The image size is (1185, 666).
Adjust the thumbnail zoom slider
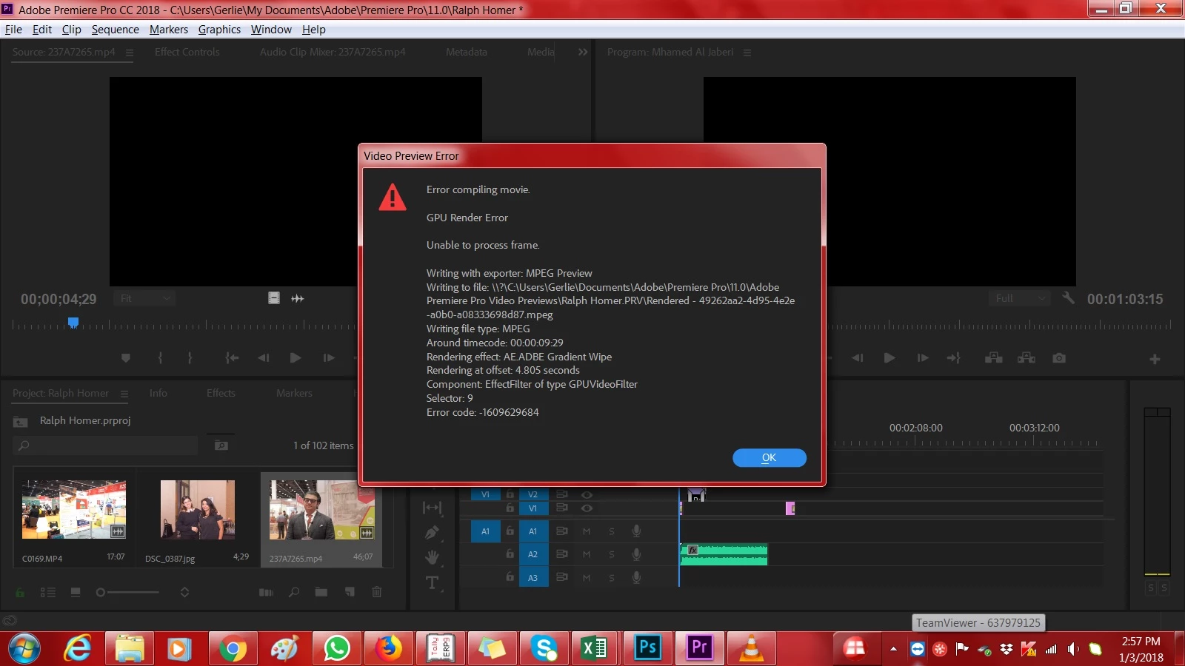point(127,592)
